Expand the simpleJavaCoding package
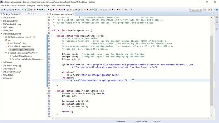 6,43
